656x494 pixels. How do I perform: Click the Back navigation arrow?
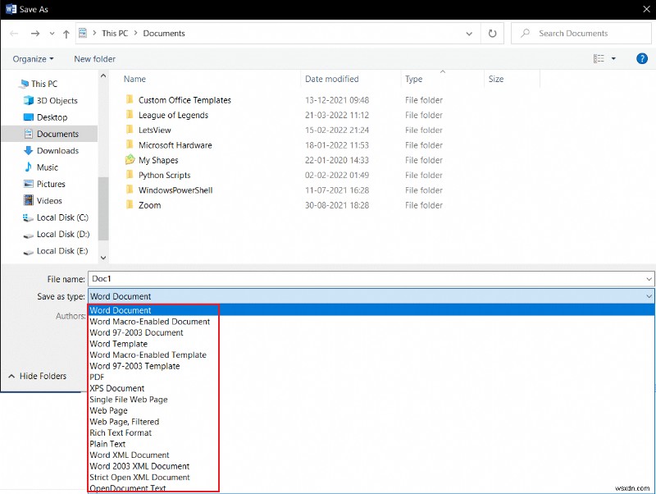click(13, 33)
